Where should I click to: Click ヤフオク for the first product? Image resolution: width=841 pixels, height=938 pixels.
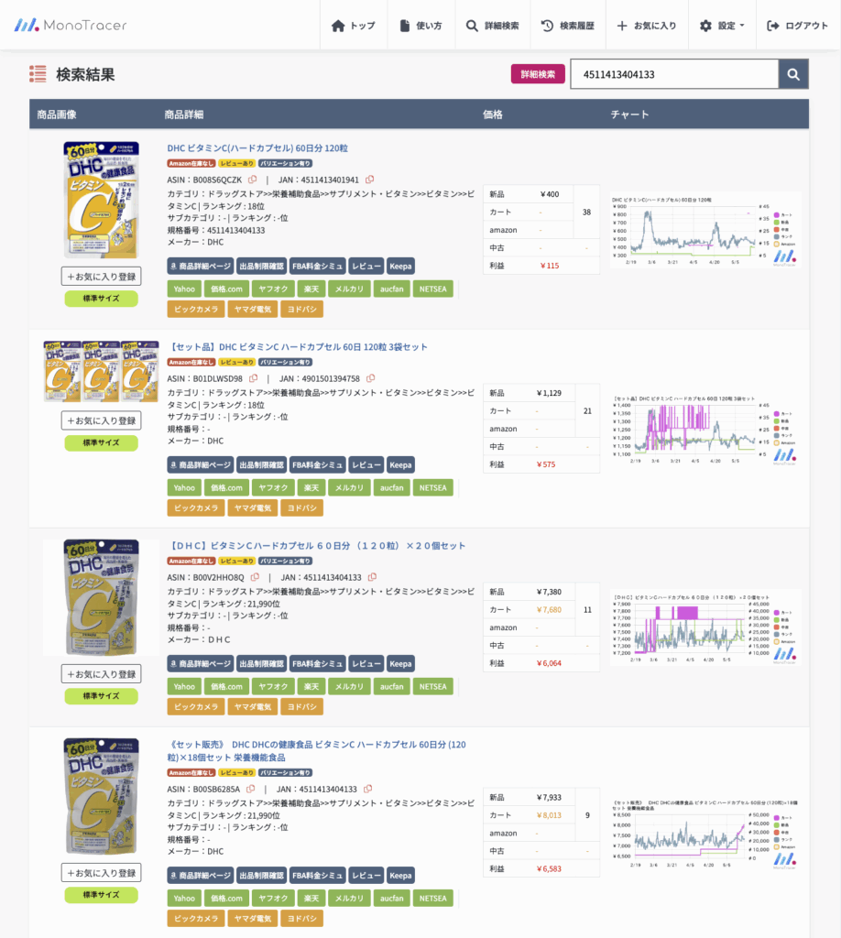click(273, 289)
